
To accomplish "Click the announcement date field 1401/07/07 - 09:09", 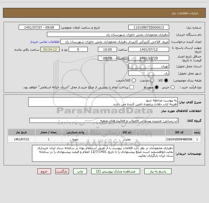I will pos(39,27).
